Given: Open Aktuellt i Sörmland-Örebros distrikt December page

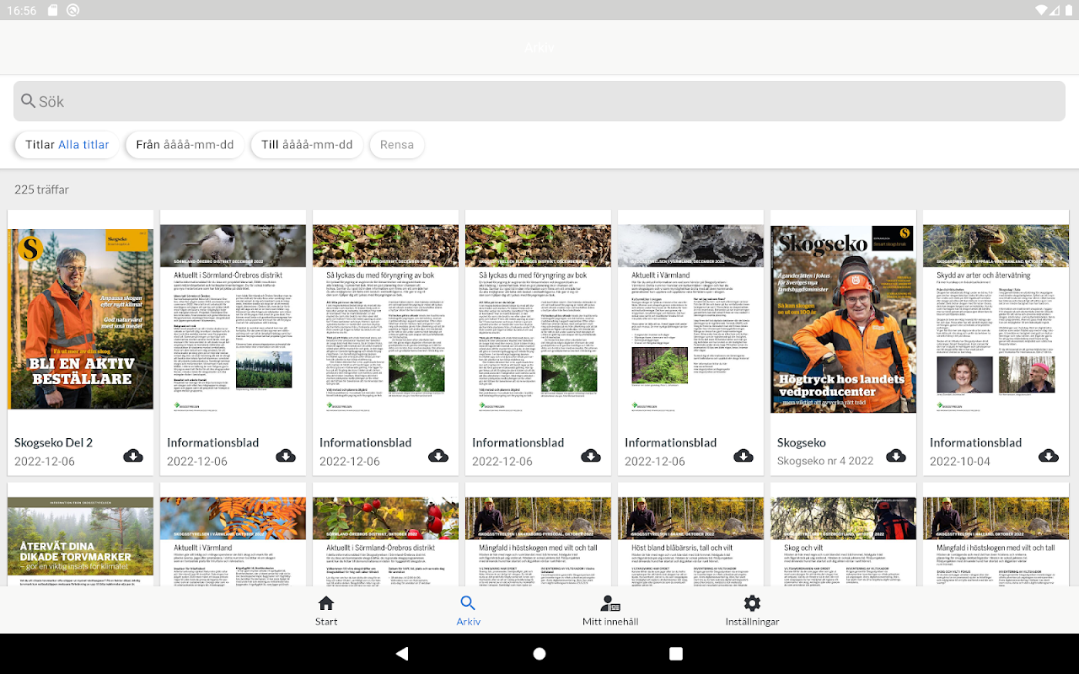Looking at the screenshot, I should 234,318.
